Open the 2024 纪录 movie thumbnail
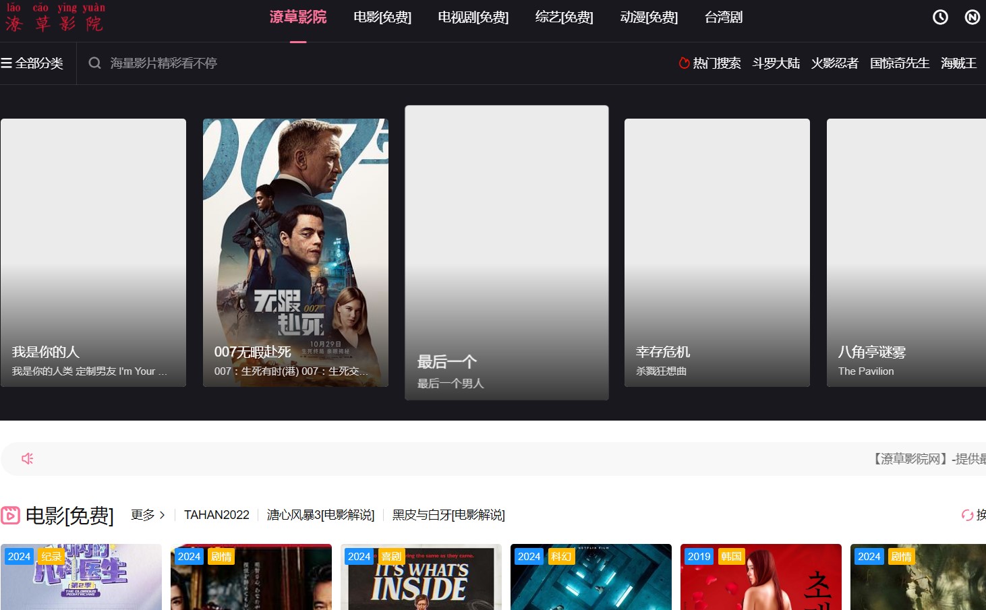This screenshot has width=986, height=610. (x=81, y=577)
